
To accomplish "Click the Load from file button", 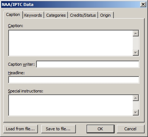I will [20, 129].
